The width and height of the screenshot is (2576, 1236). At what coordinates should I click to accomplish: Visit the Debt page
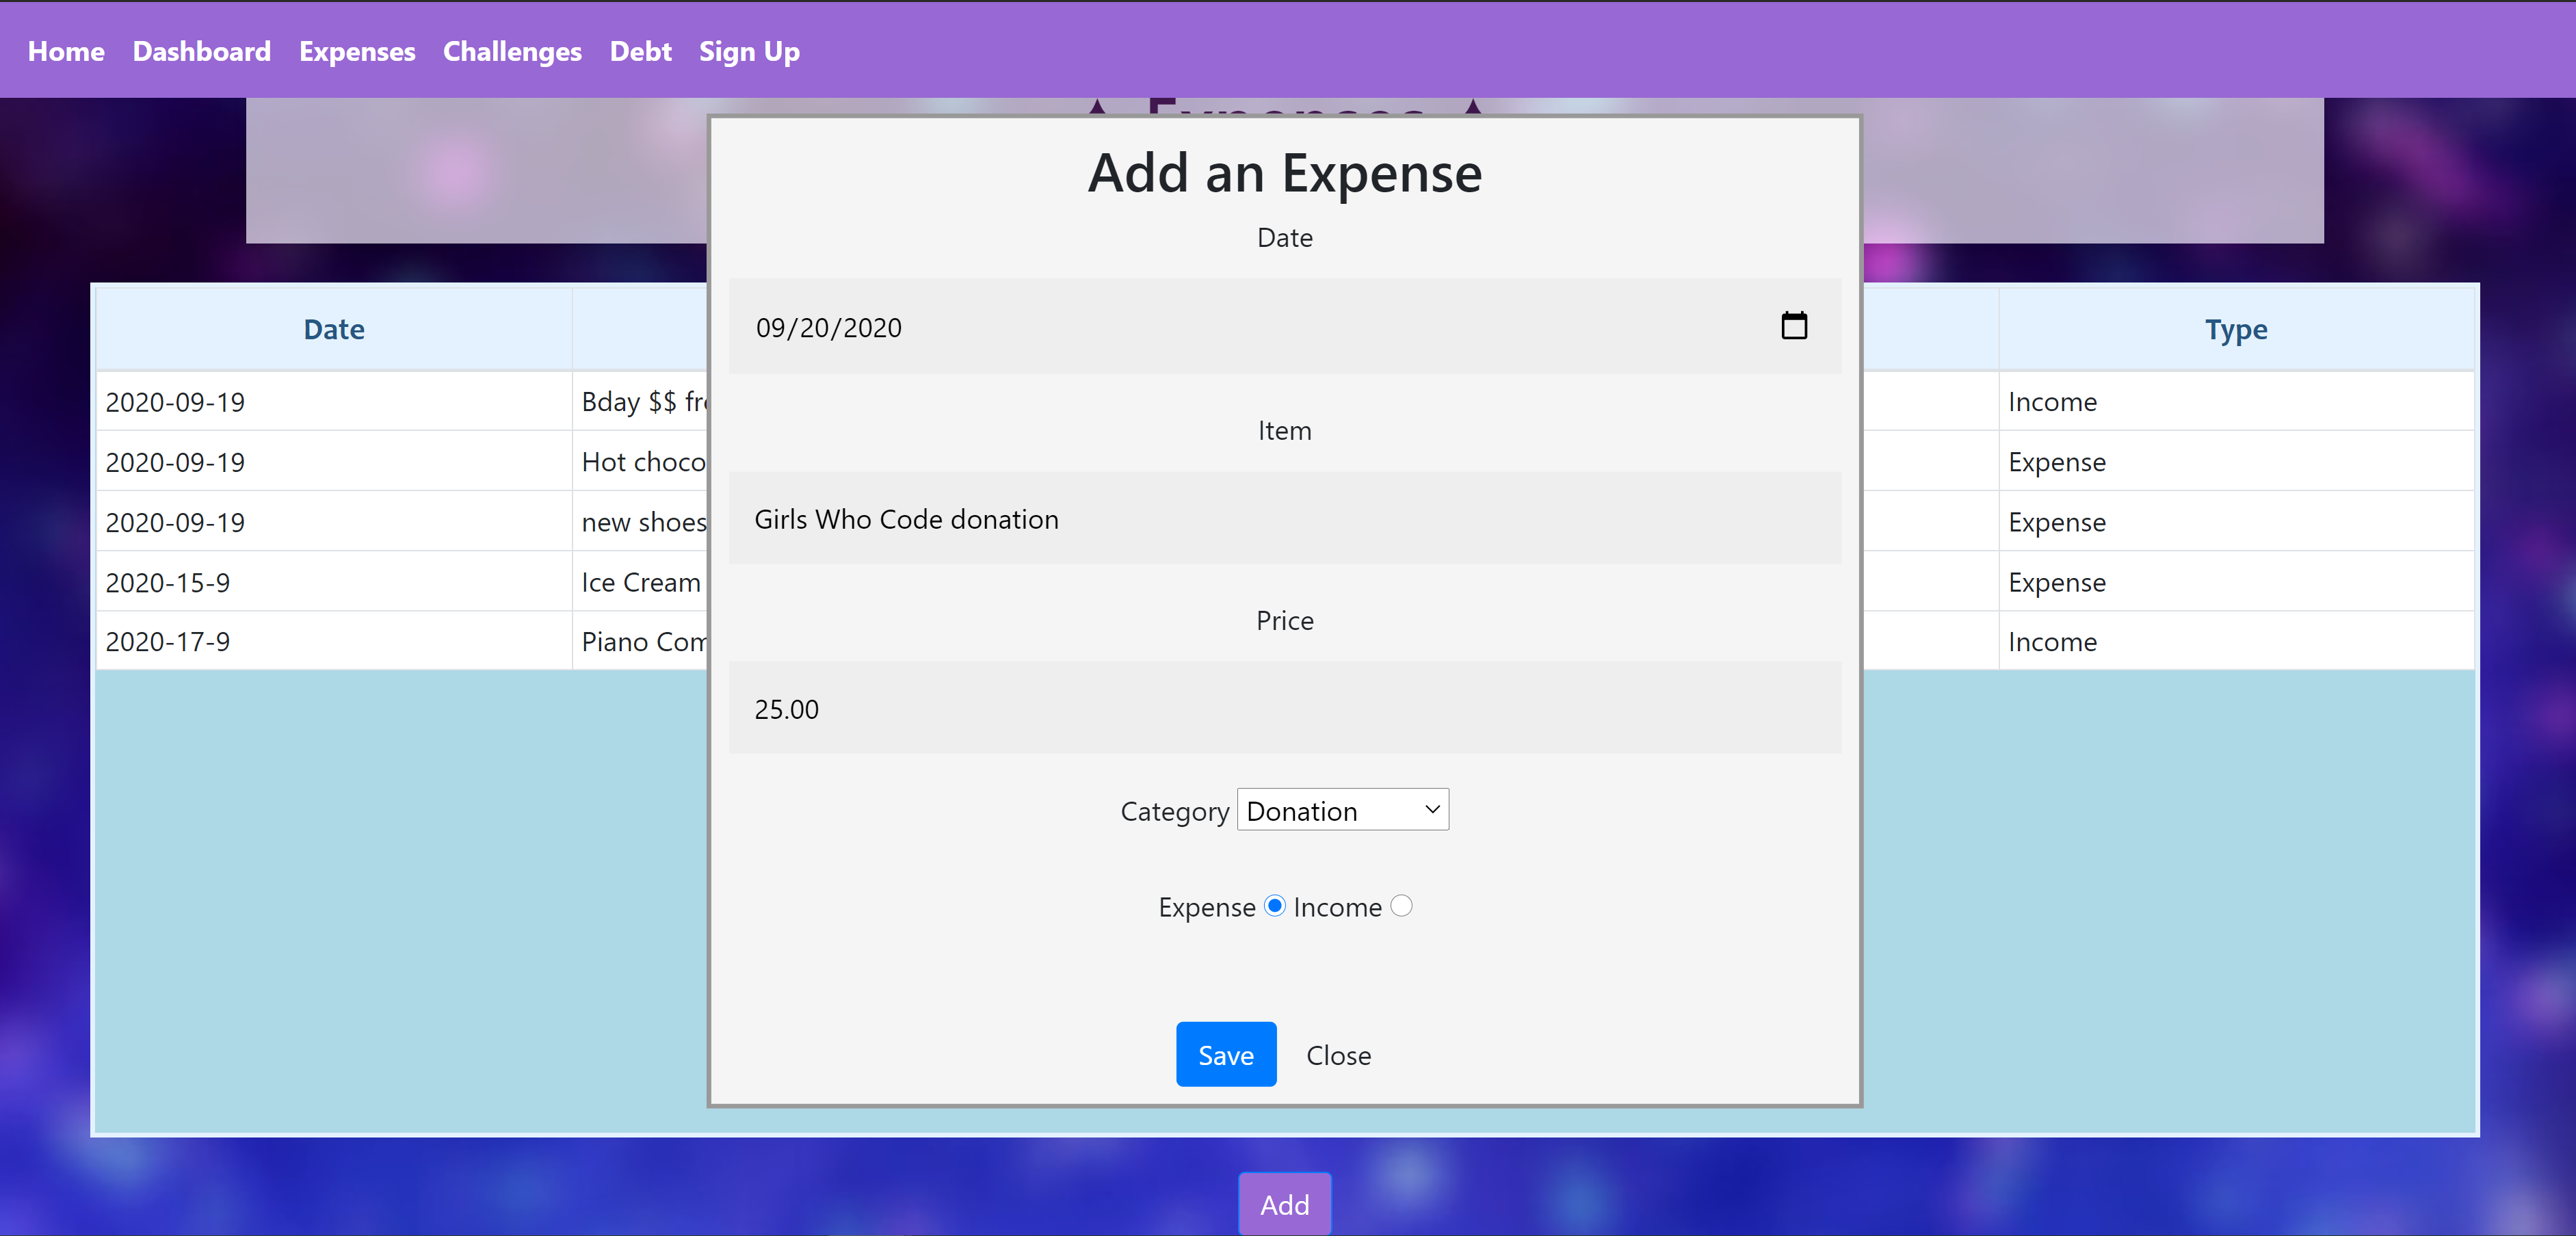tap(640, 52)
